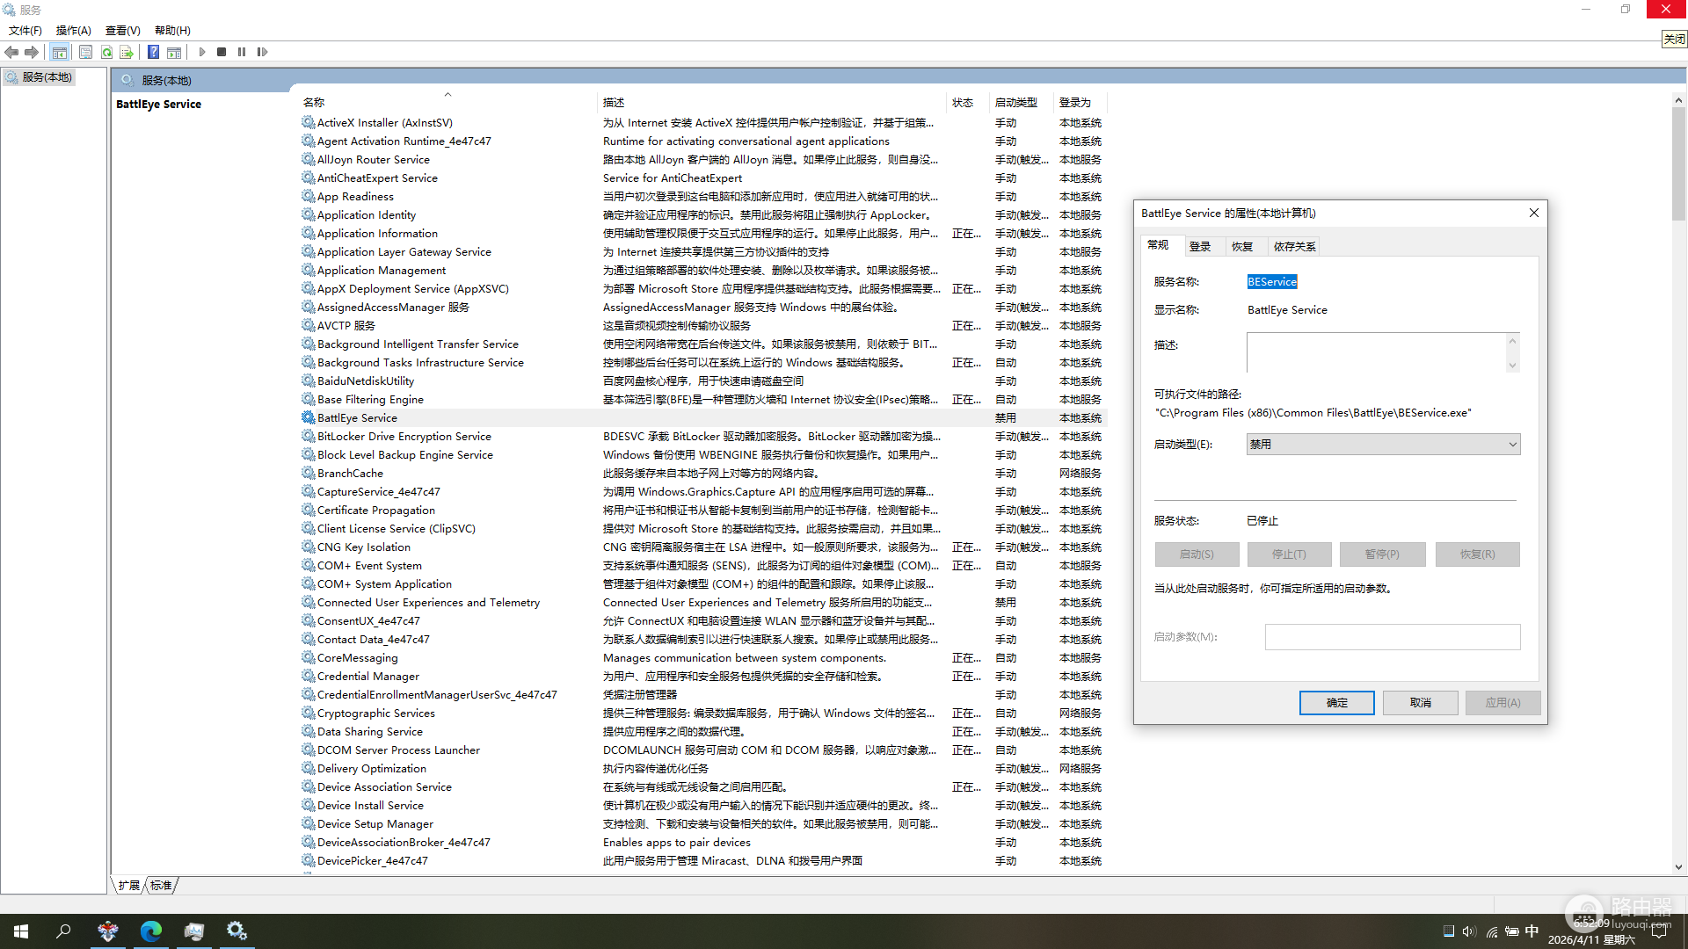Open taskbar Search magnifier icon
This screenshot has height=949, width=1688.
click(x=63, y=931)
